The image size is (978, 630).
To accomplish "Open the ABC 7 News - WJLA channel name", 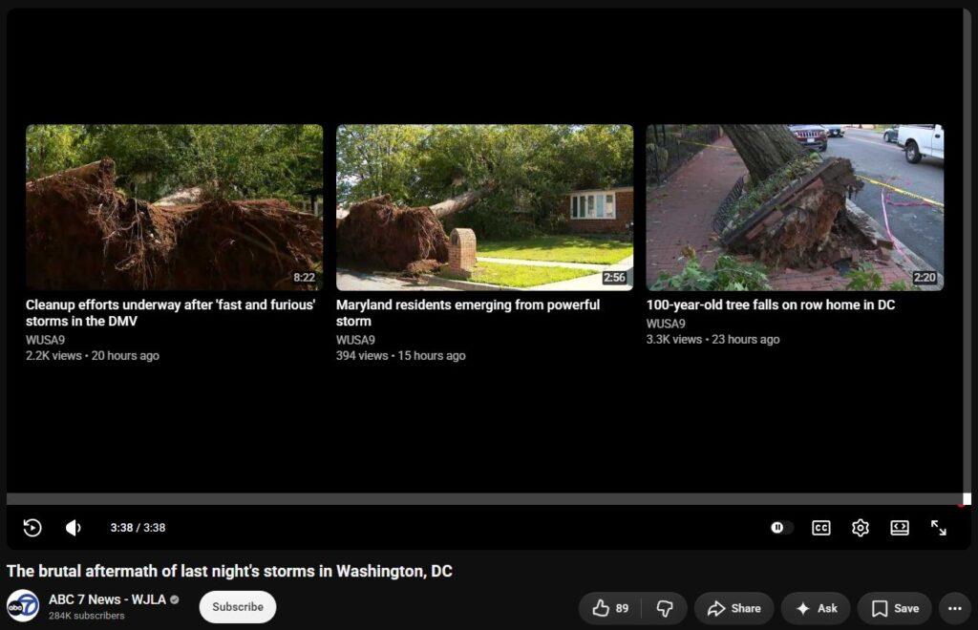I will (107, 599).
